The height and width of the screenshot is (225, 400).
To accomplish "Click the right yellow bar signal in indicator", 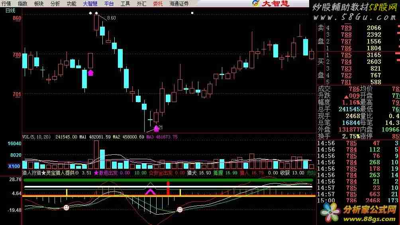I will (180, 192).
